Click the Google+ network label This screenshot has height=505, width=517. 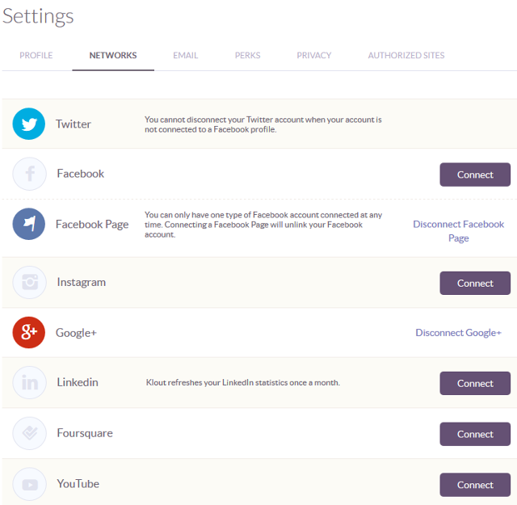pyautogui.click(x=76, y=333)
